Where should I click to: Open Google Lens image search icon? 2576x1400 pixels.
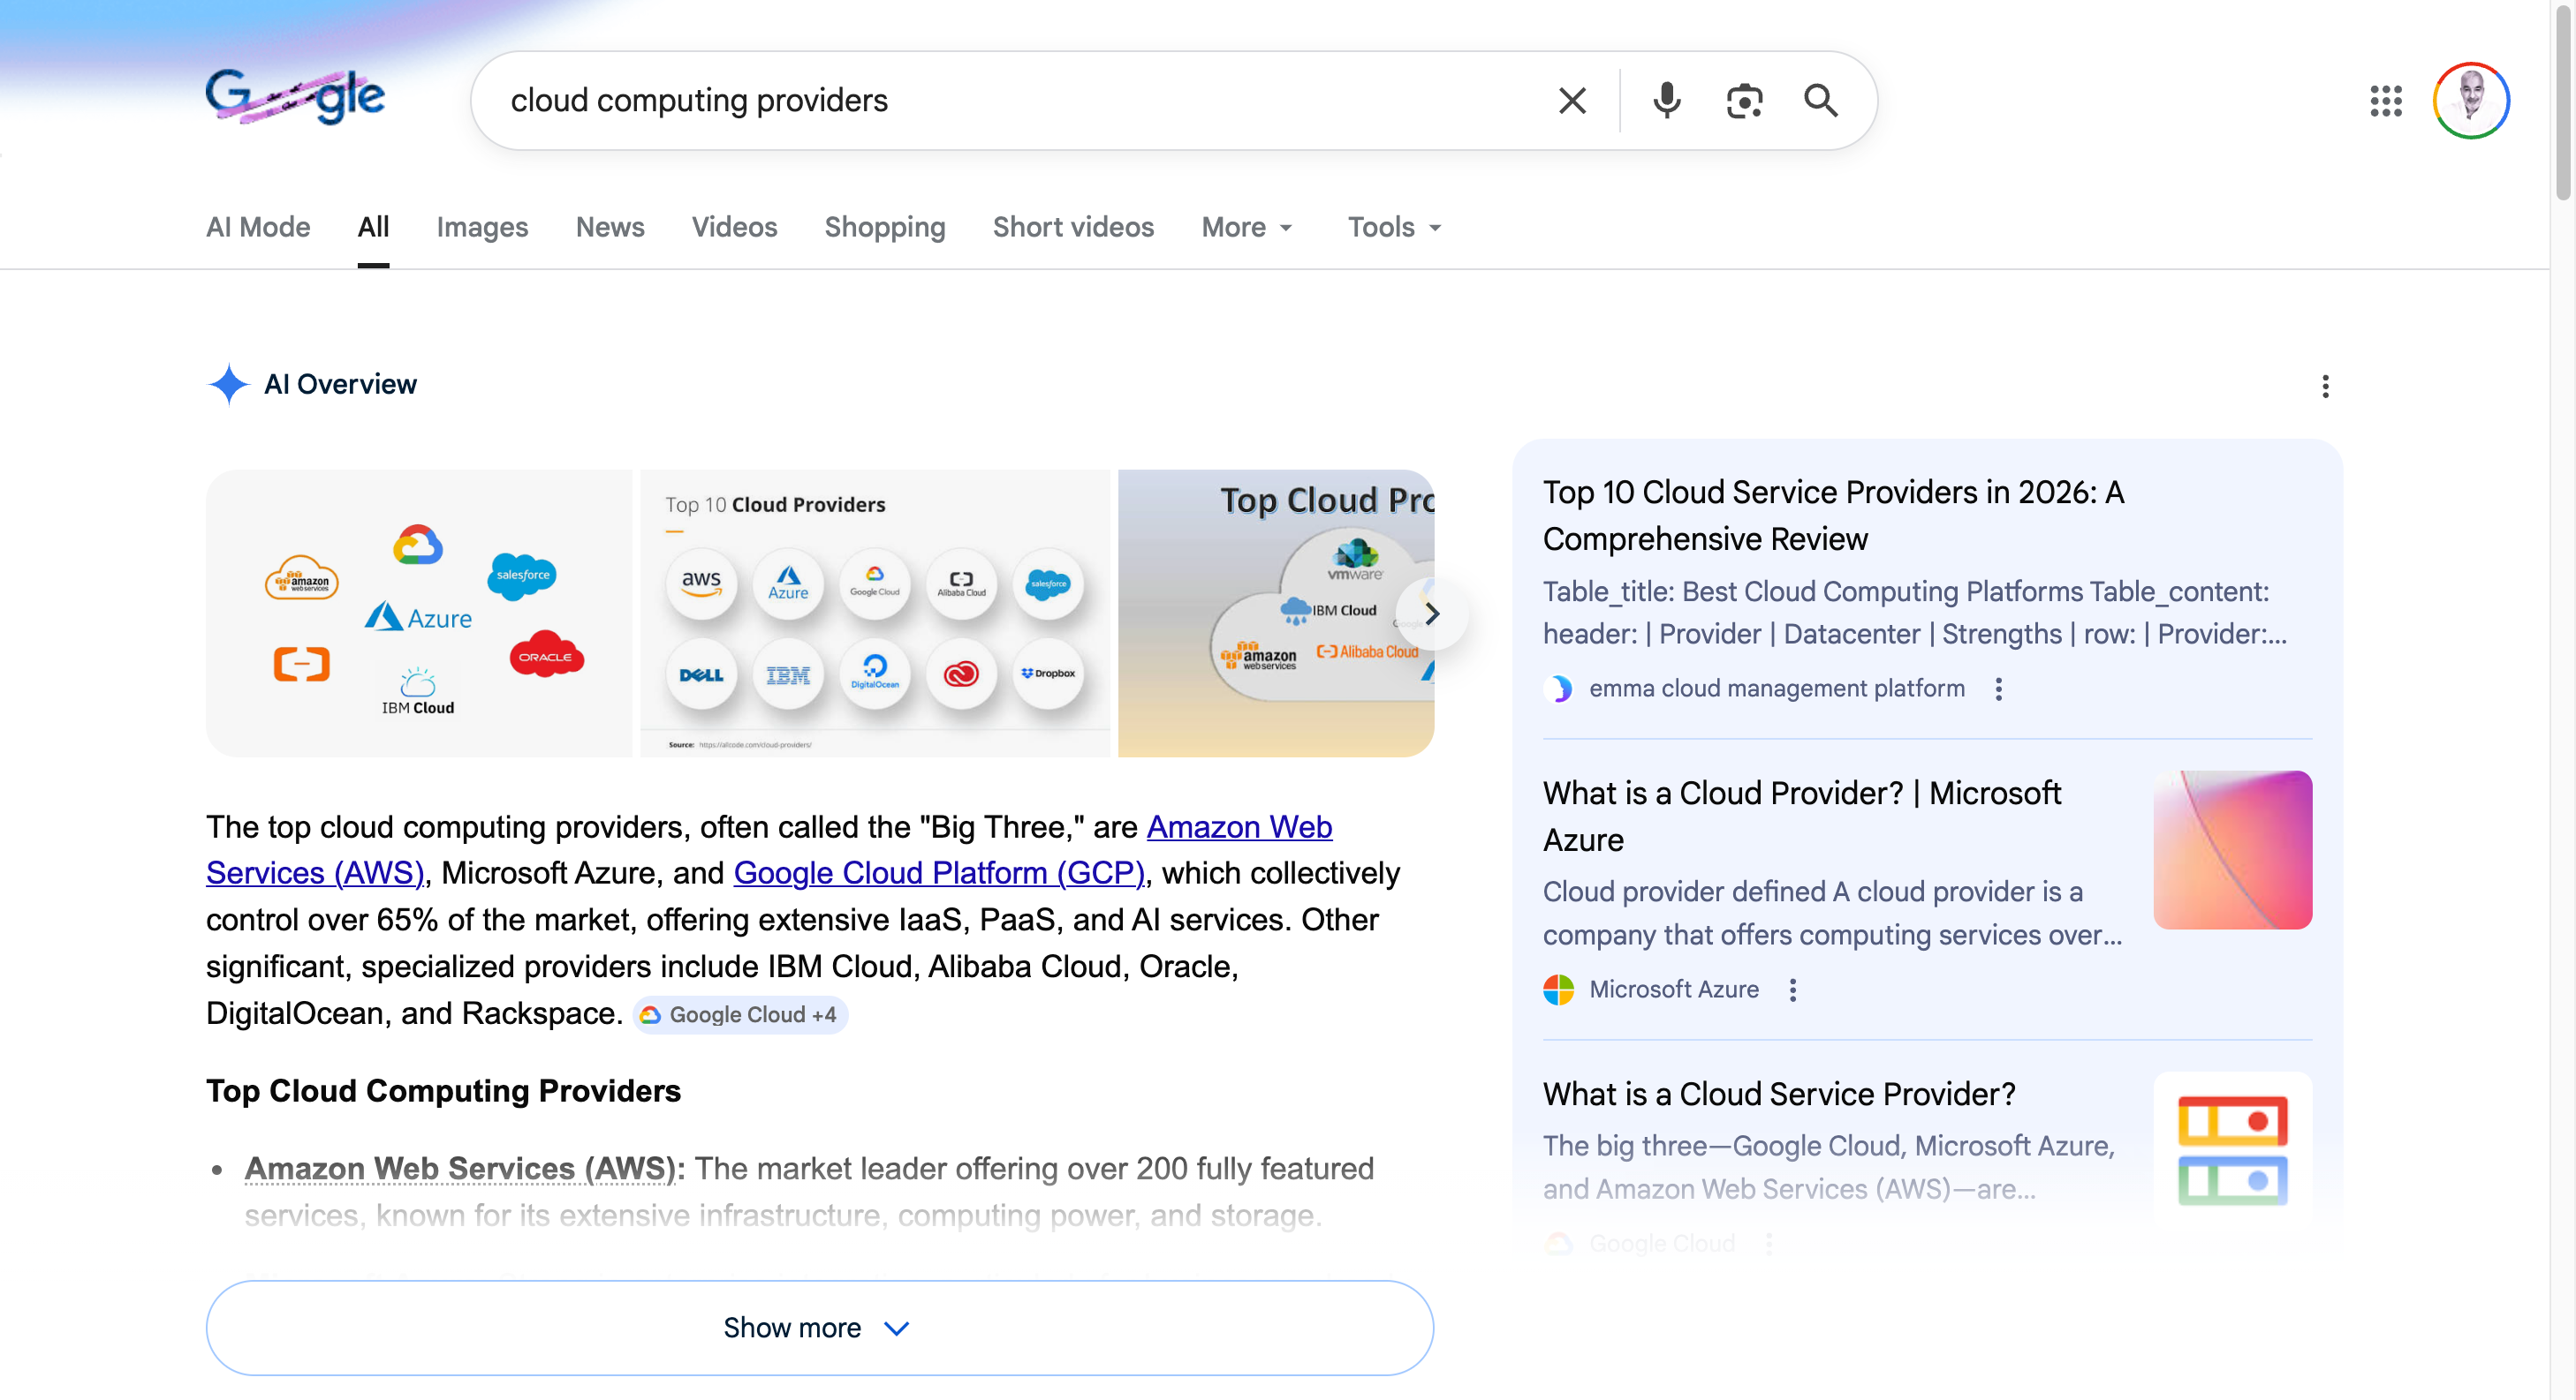[x=1745, y=101]
